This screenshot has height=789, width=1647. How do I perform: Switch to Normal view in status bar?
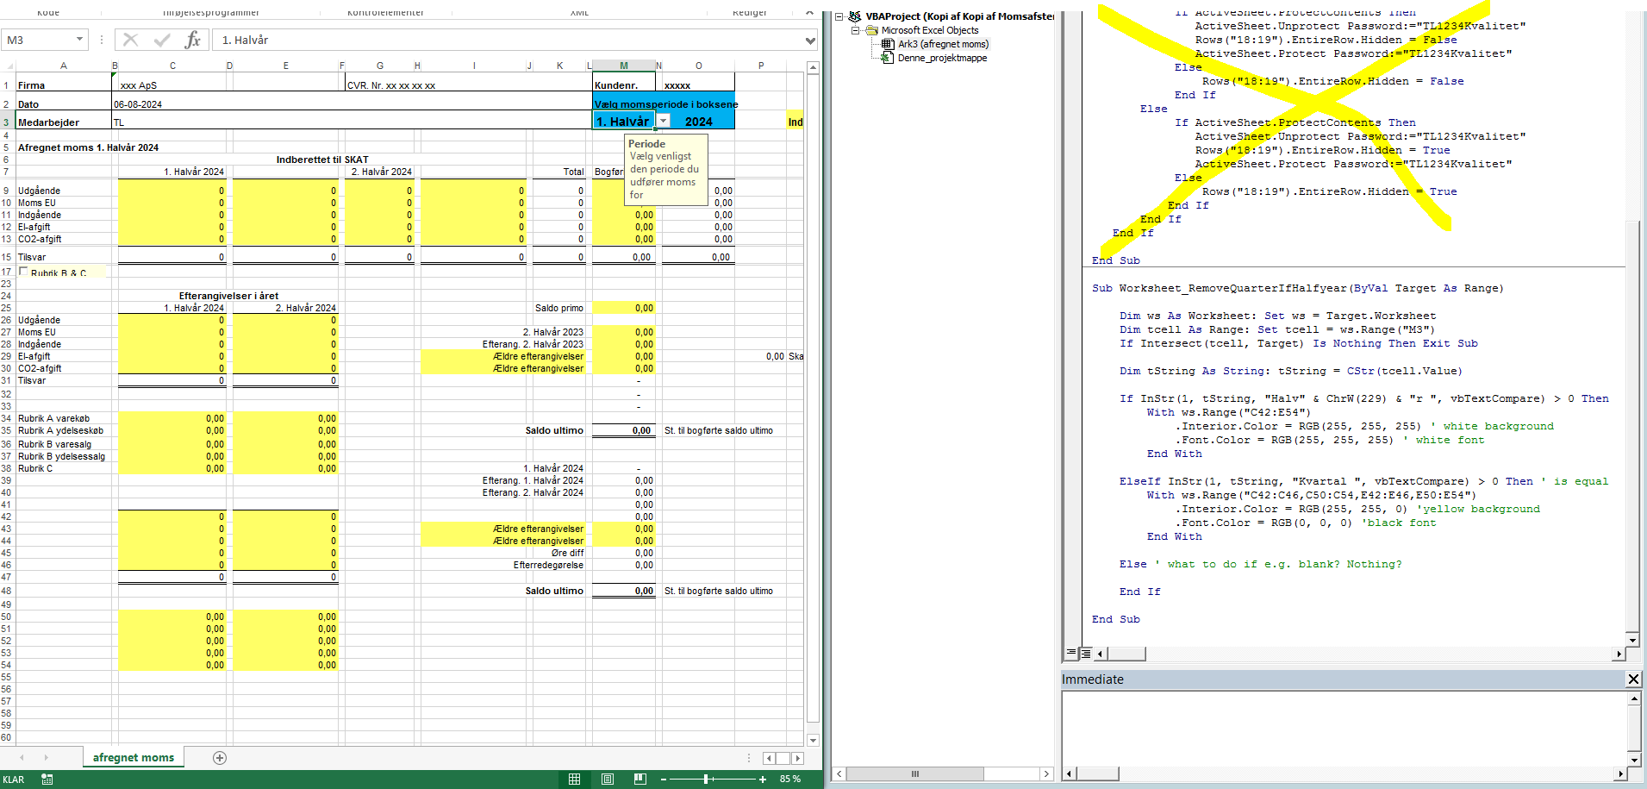point(575,780)
